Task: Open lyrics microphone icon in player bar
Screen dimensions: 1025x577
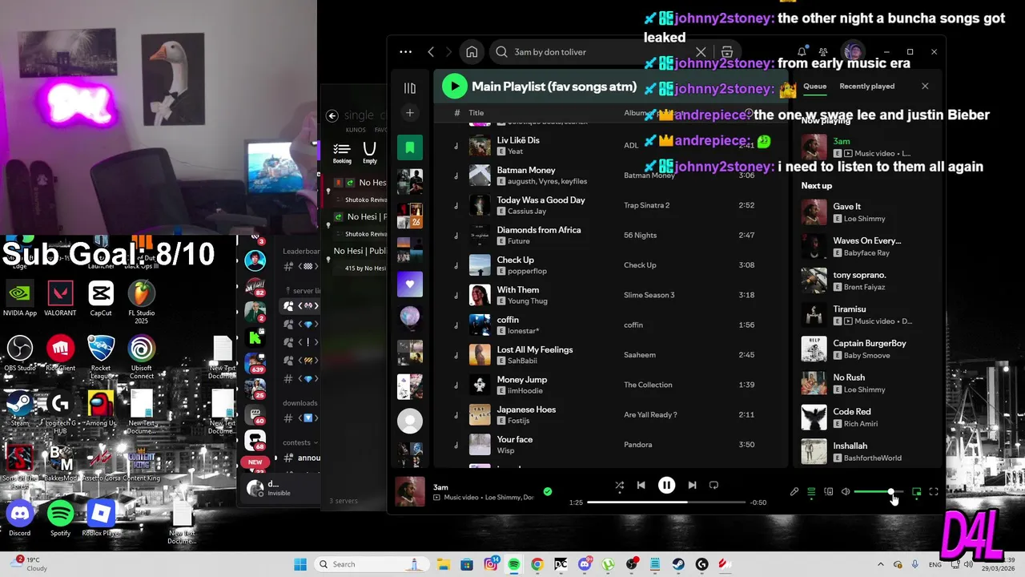Action: tap(794, 492)
